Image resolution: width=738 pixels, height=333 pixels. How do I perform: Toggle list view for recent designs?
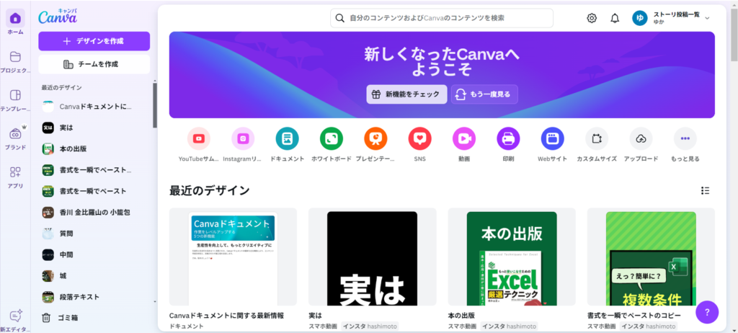coord(705,190)
